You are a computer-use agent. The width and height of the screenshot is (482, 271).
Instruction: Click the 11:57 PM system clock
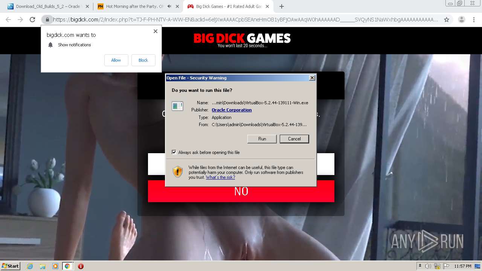click(463, 266)
